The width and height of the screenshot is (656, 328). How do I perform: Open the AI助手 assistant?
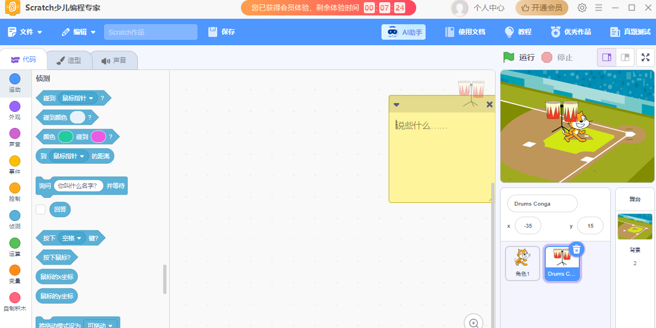pos(403,31)
